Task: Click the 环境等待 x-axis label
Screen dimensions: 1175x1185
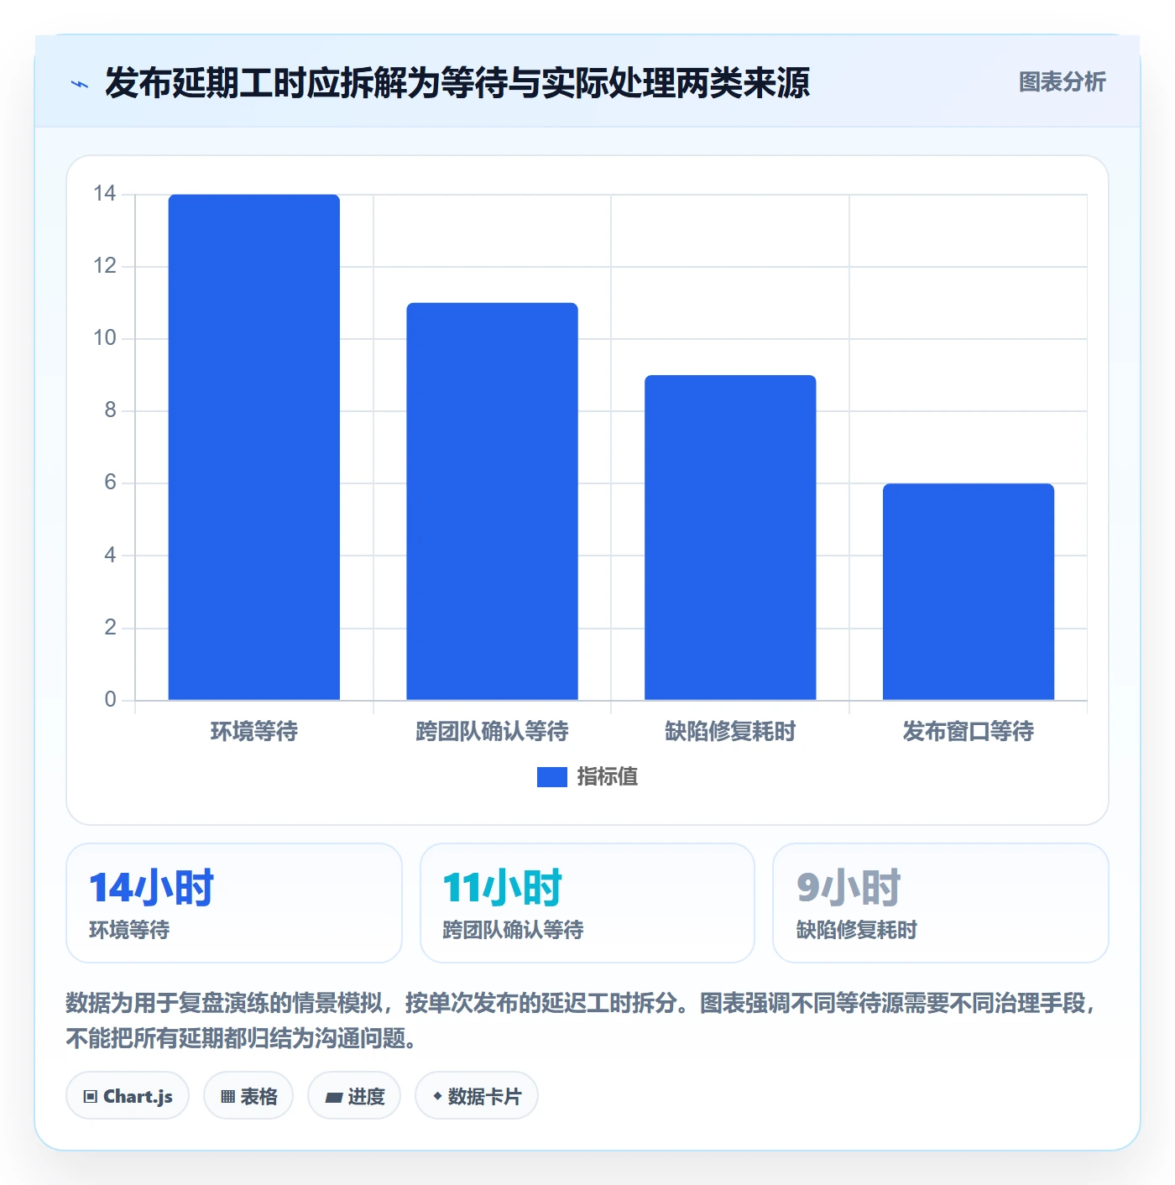Action: (254, 732)
